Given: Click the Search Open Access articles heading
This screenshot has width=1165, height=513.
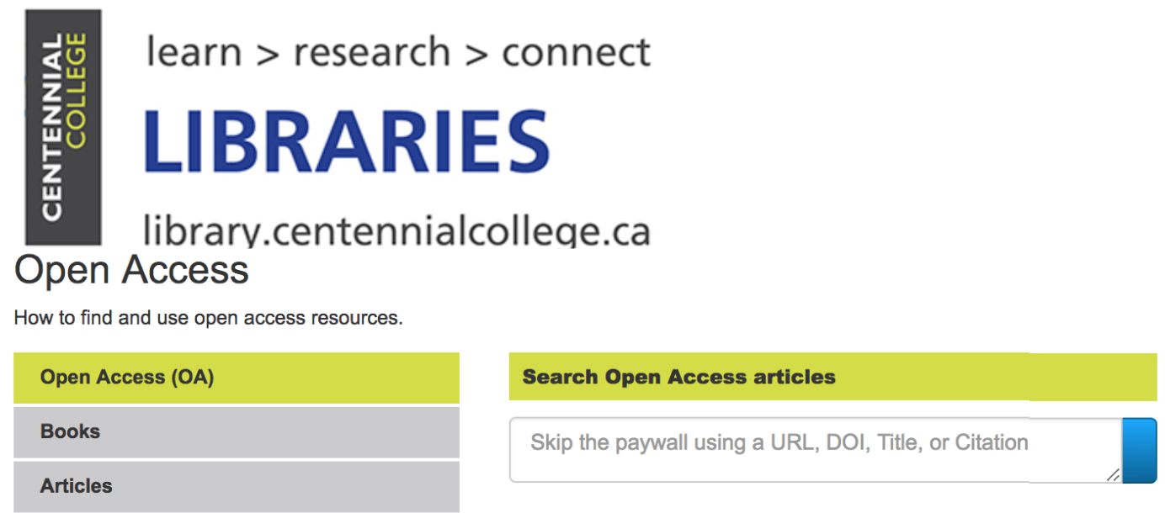Looking at the screenshot, I should pos(678,377).
